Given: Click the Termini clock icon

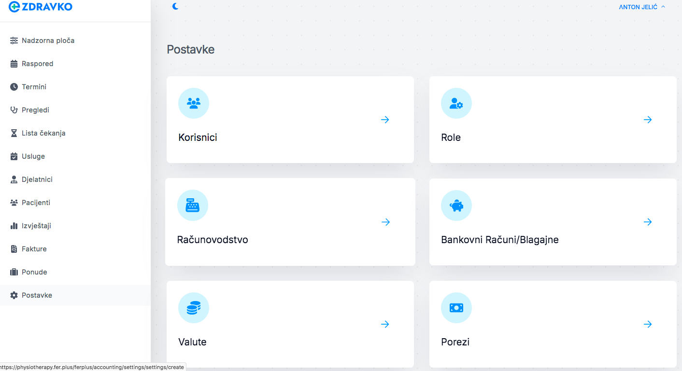Looking at the screenshot, I should 14,87.
